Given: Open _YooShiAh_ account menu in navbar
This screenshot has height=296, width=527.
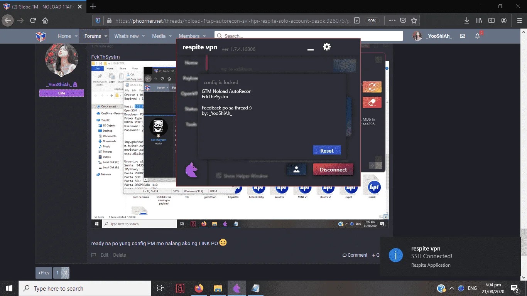Looking at the screenshot, I should pos(432,36).
